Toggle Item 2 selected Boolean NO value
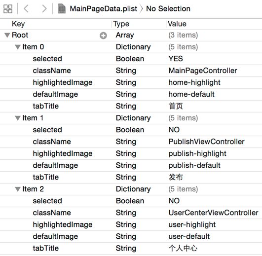The image size is (262, 256). point(174,201)
